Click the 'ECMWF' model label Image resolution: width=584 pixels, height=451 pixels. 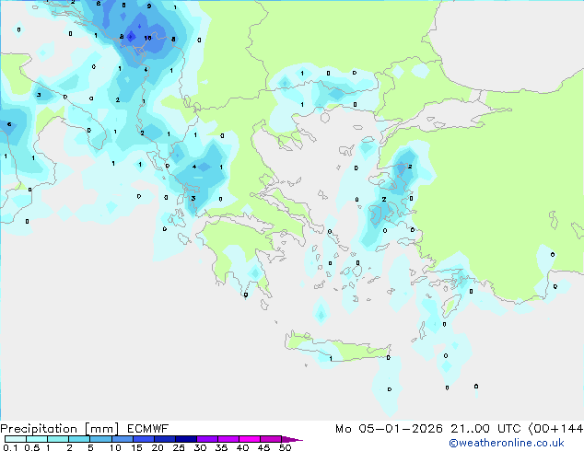coord(148,429)
